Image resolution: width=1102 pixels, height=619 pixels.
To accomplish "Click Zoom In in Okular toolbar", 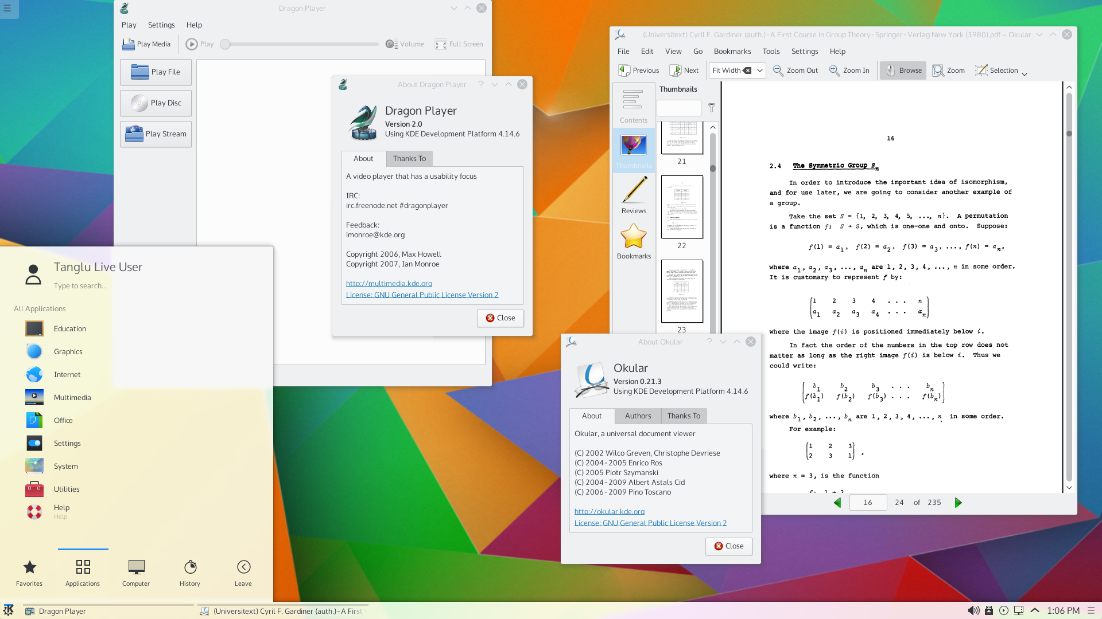I will coord(849,70).
